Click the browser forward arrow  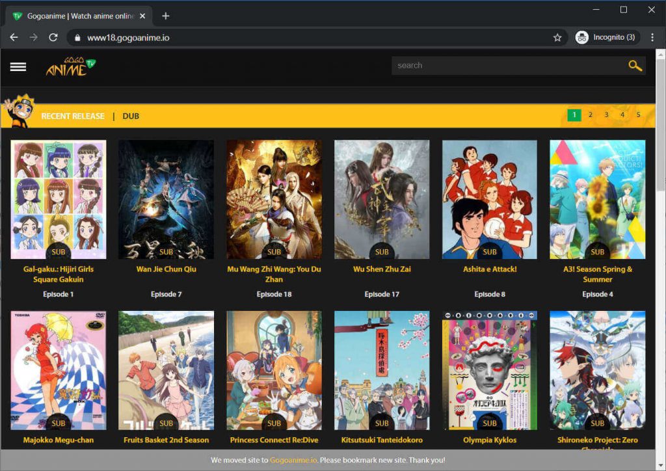click(34, 37)
